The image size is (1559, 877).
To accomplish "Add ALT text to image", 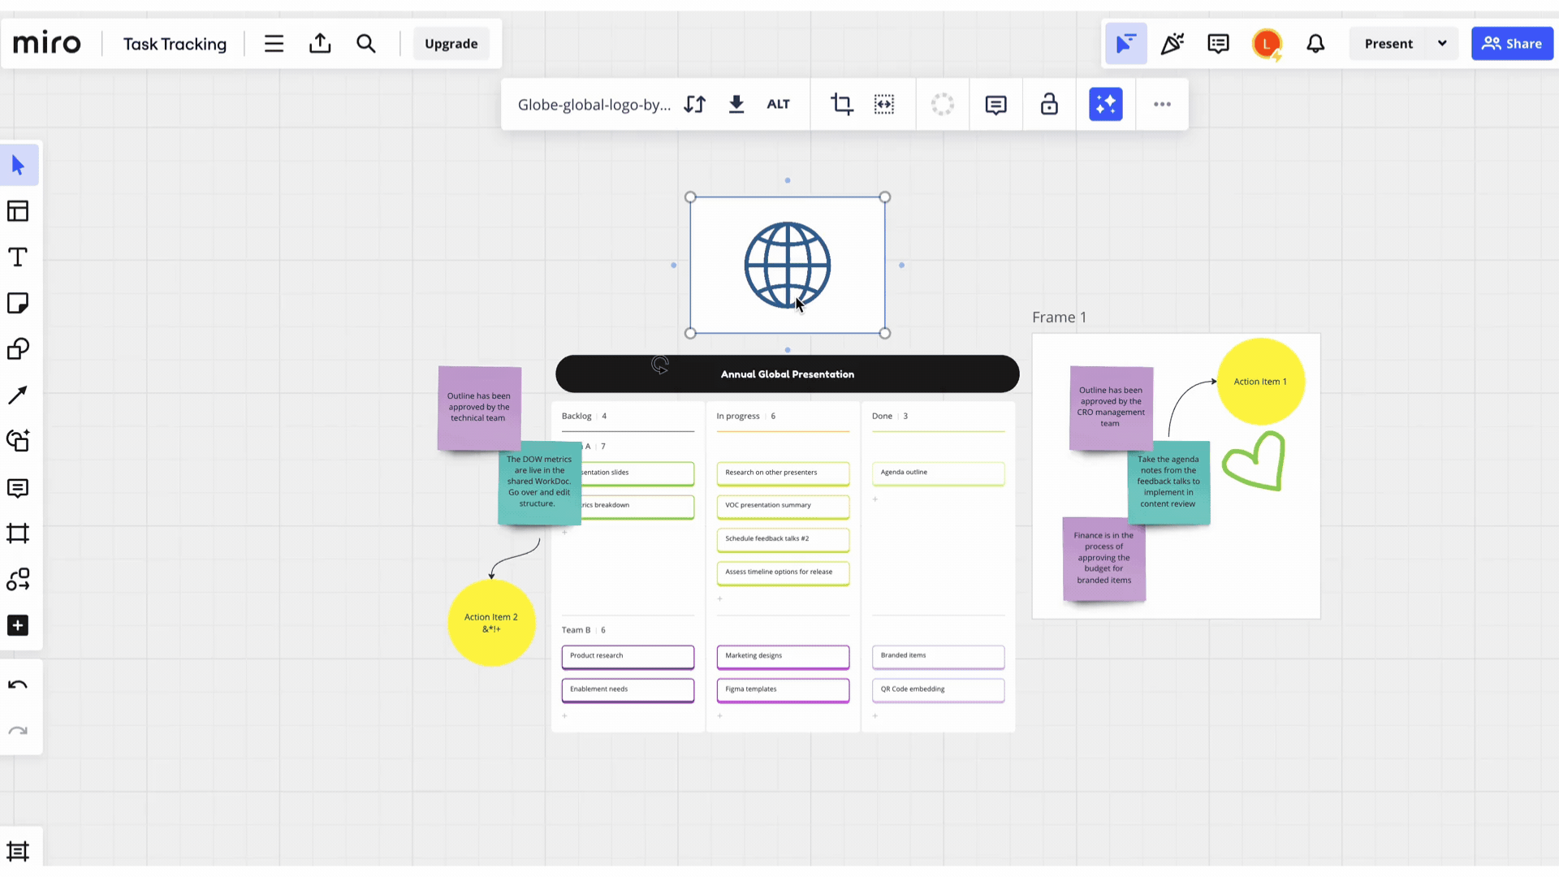I will point(778,104).
